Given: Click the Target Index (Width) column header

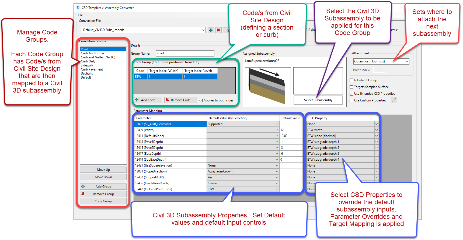Looking at the screenshot, I should click(x=165, y=71).
